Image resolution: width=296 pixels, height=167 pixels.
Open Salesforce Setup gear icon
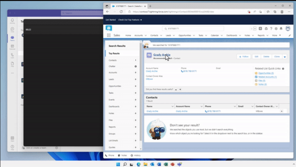276,29
